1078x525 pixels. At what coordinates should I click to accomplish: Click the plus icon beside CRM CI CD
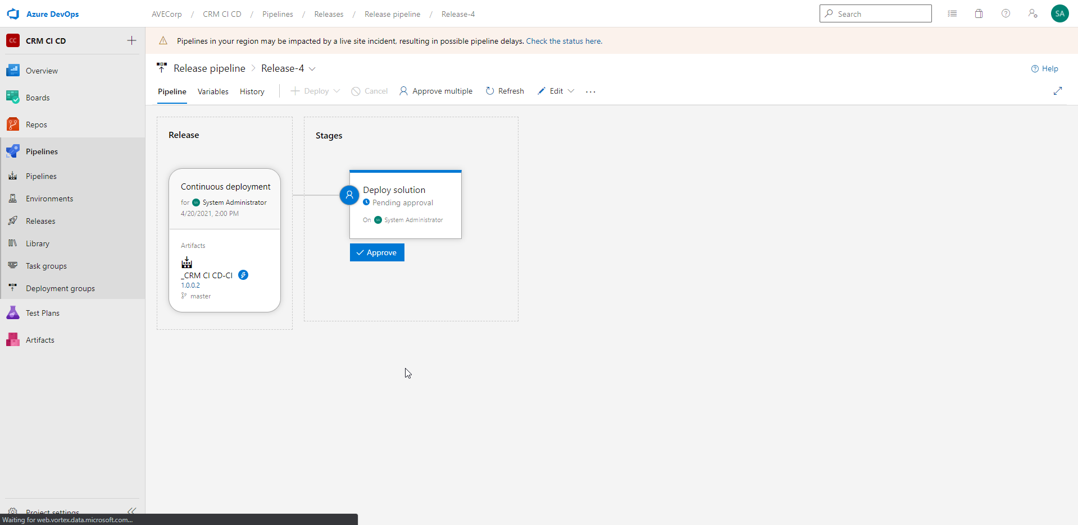click(131, 40)
